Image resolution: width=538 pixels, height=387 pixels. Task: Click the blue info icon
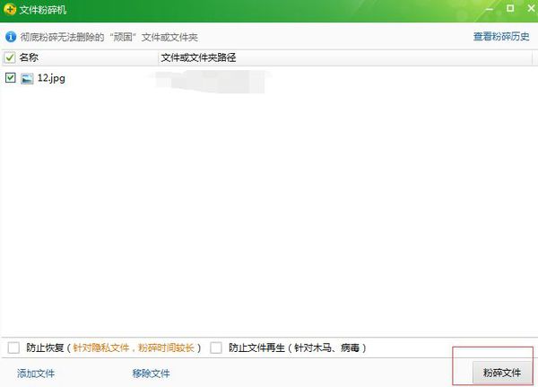[11, 37]
